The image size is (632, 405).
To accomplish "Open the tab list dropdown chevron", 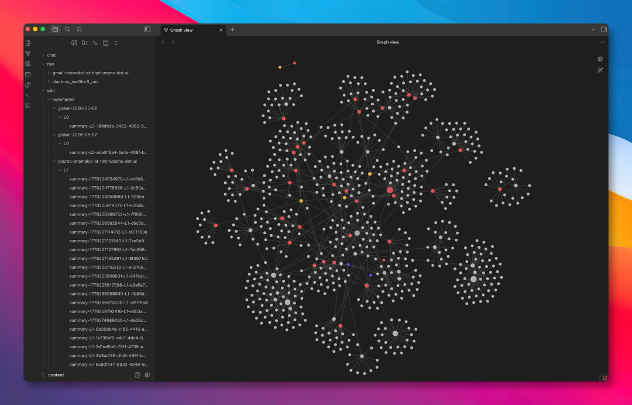I will 593,29.
